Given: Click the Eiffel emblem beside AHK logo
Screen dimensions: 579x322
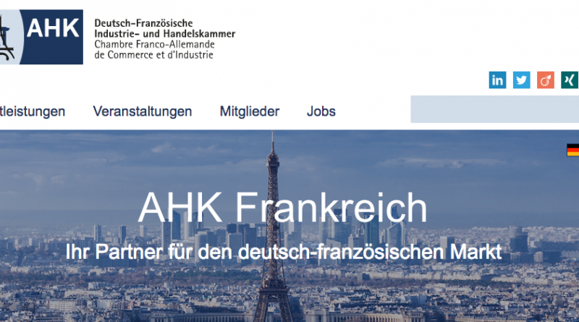Looking at the screenshot, I should pyautogui.click(x=9, y=37).
